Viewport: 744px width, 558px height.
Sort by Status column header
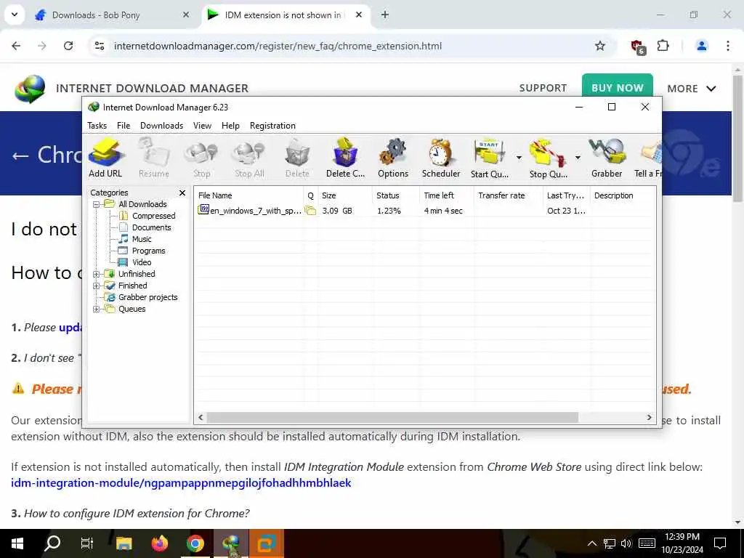(x=396, y=195)
